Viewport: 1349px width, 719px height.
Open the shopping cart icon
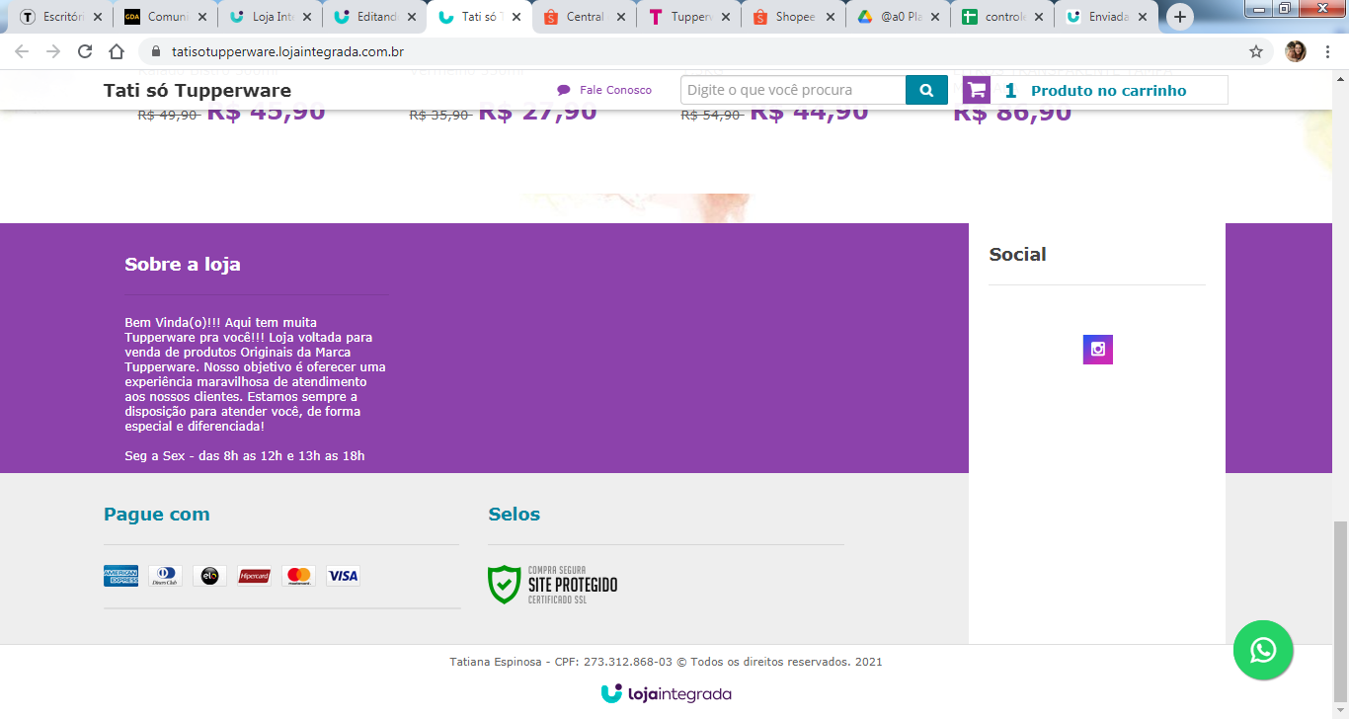[x=977, y=90]
